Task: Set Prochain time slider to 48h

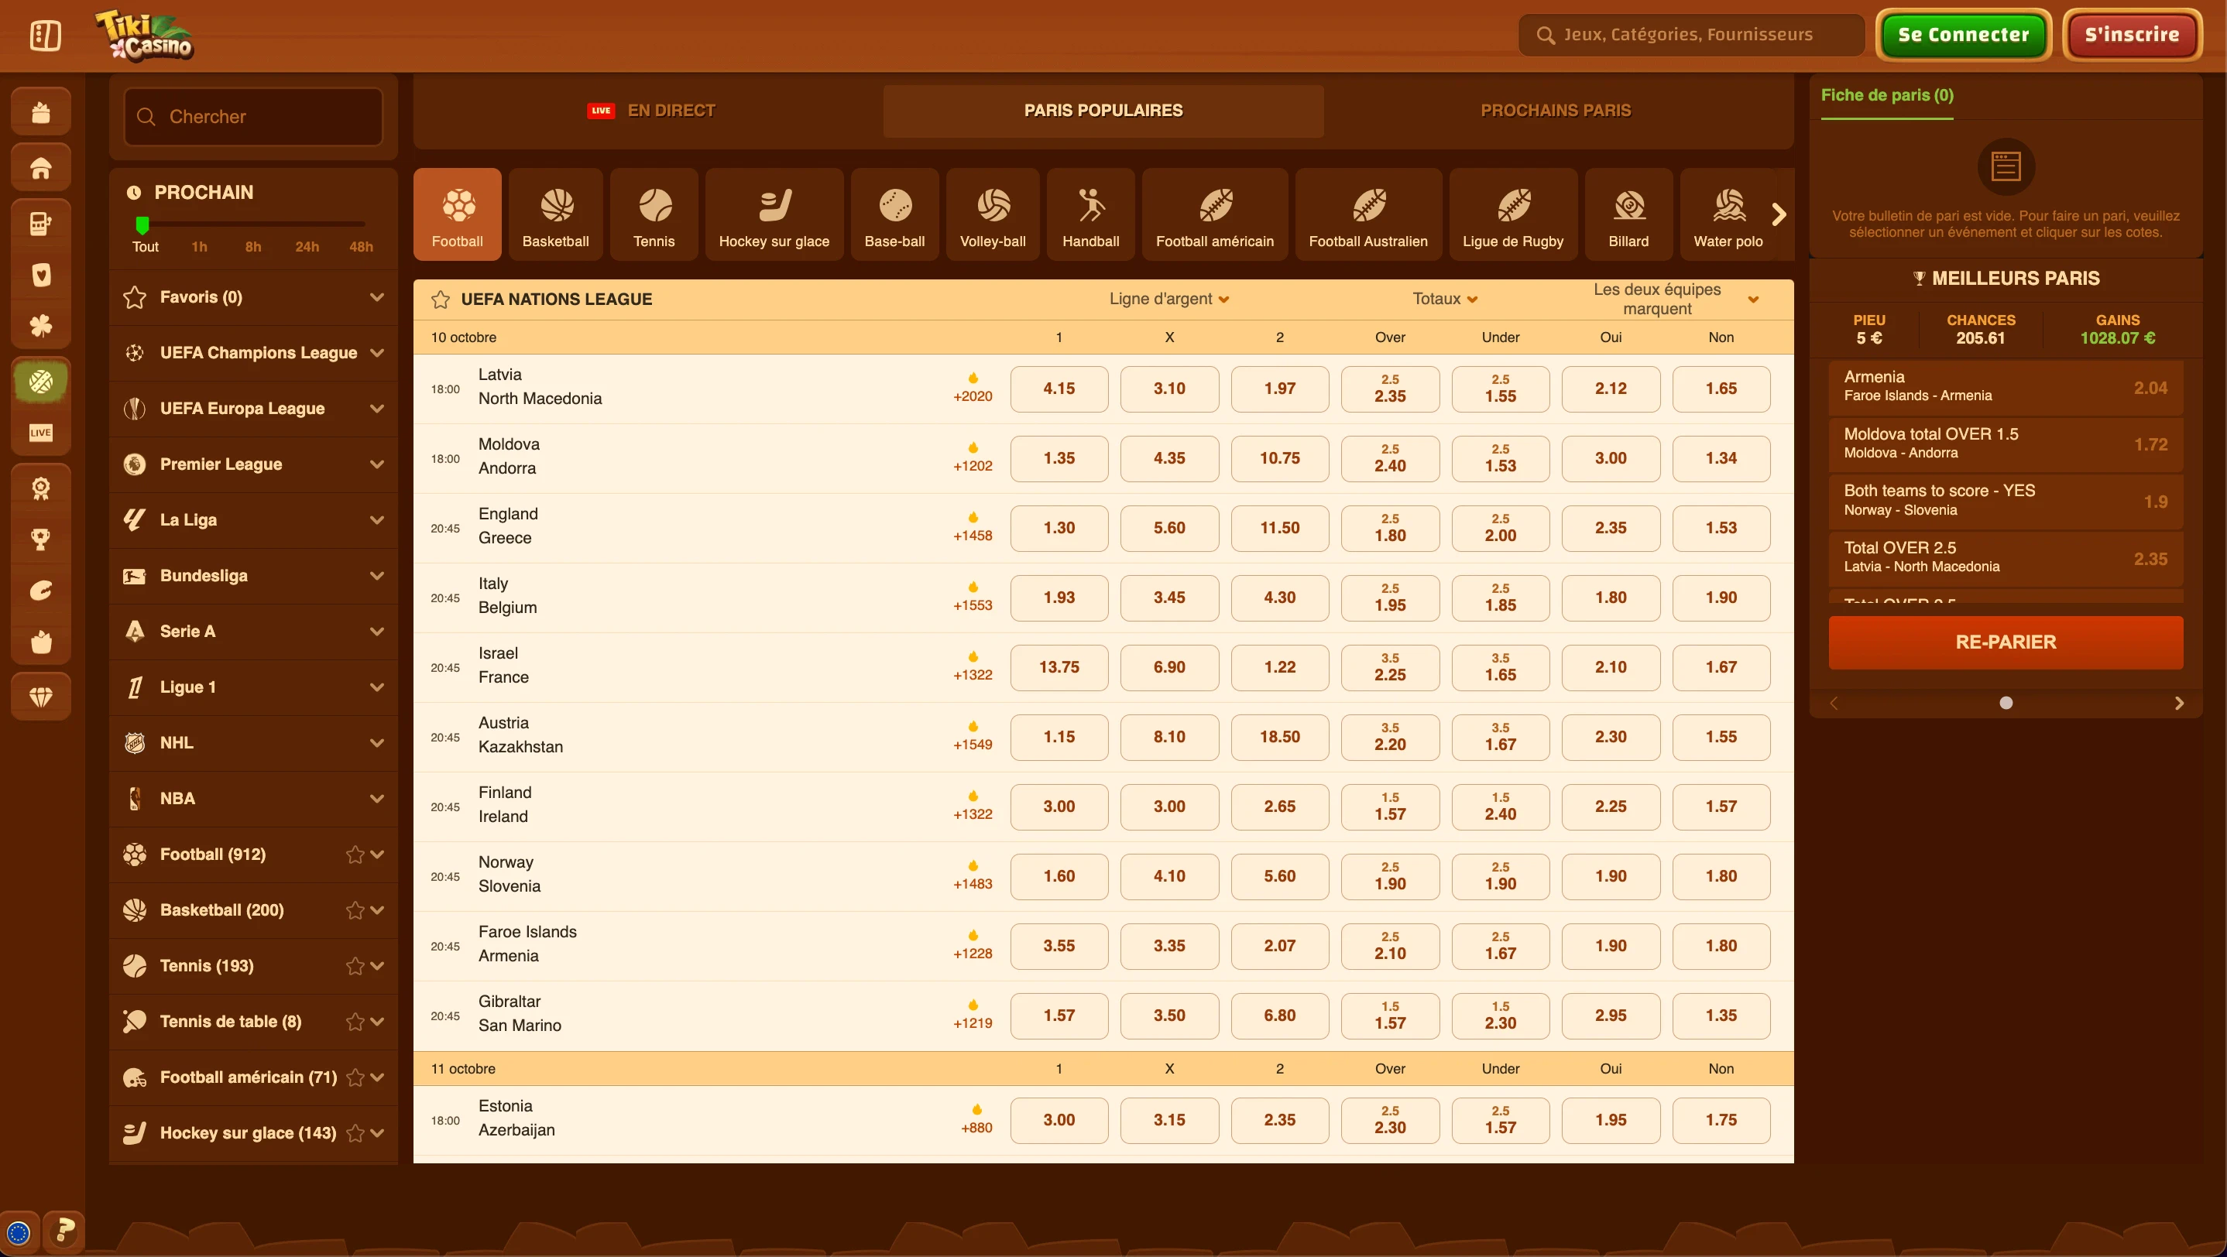Action: click(x=362, y=247)
